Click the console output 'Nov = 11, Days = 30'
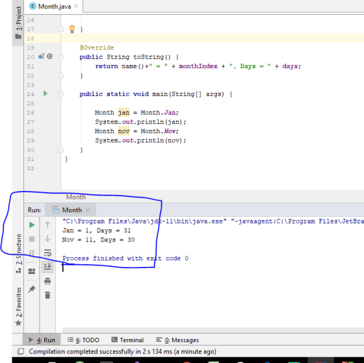The image size is (364, 363). 98,240
